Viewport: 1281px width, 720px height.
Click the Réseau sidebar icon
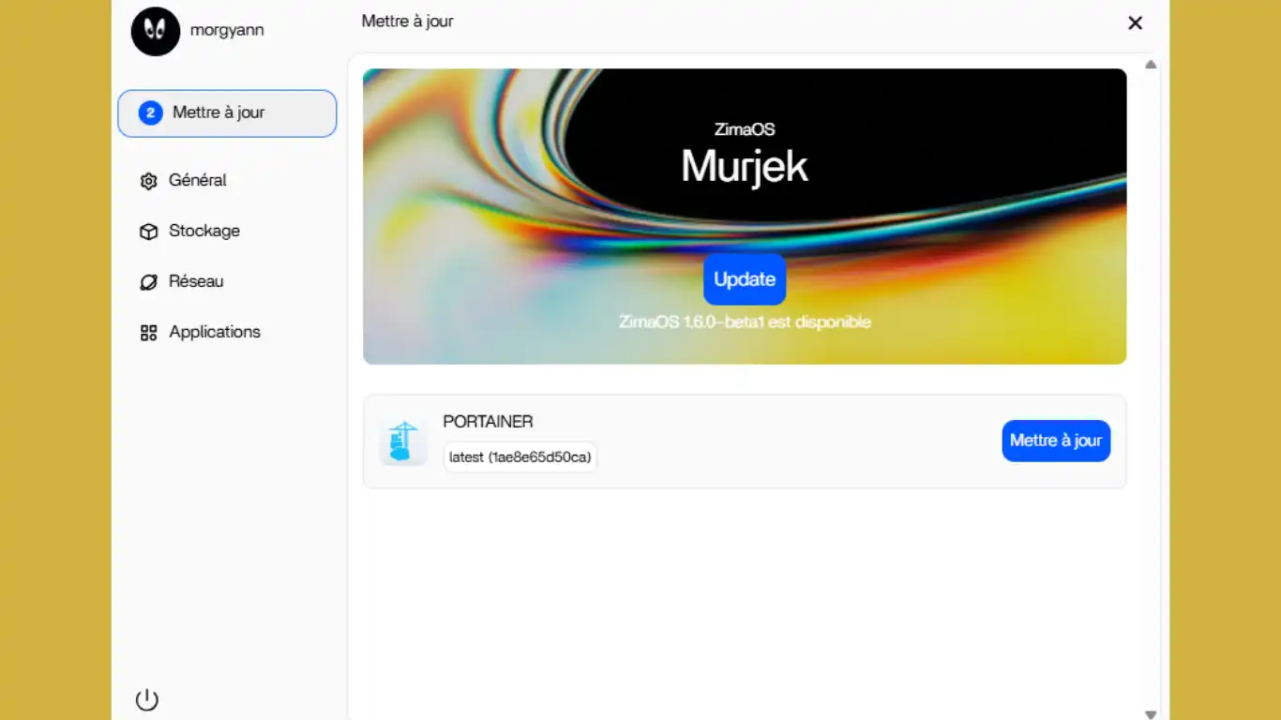[x=148, y=282]
